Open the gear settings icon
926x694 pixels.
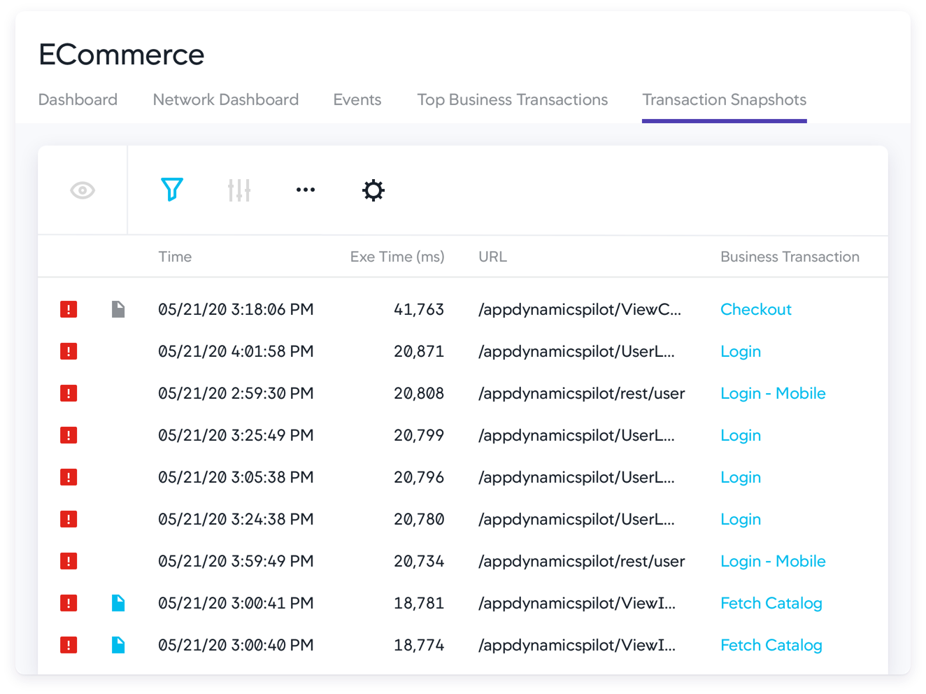(x=373, y=190)
